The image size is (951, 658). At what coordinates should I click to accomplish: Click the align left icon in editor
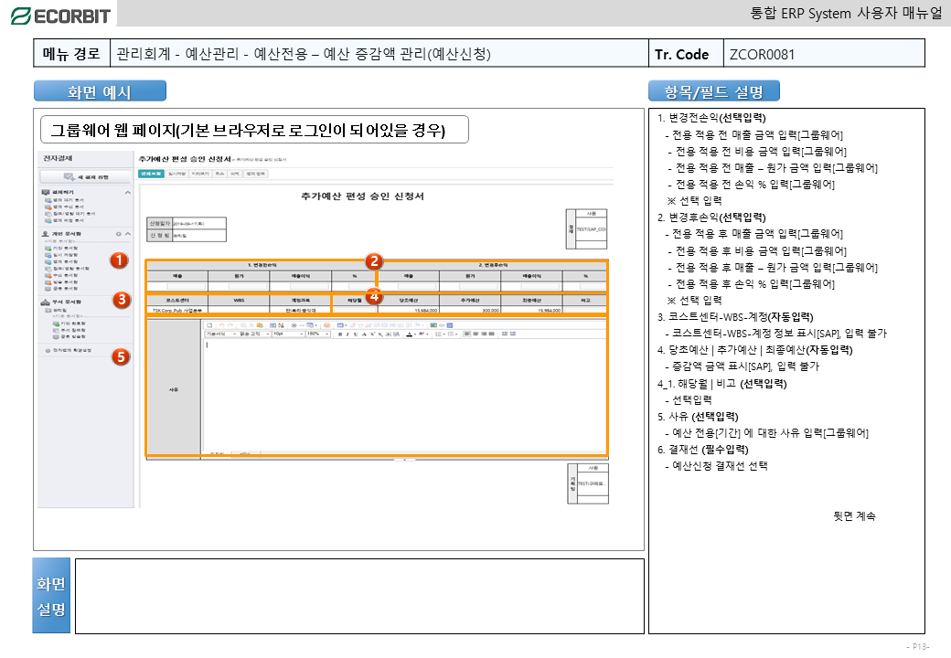pos(465,334)
